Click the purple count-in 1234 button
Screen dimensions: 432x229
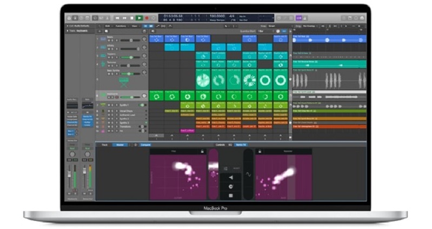(299, 18)
